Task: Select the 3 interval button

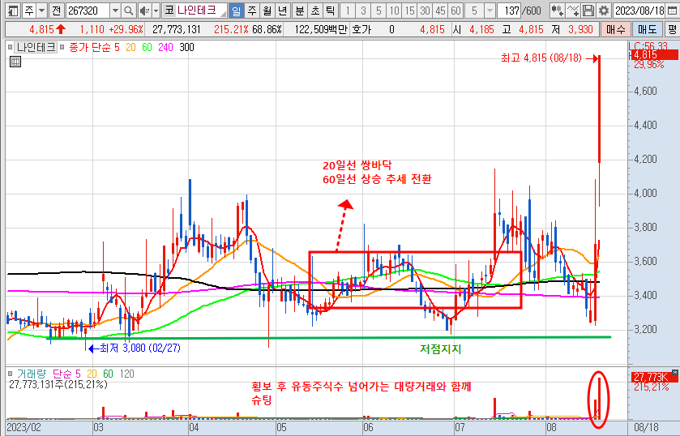Action: (x=363, y=11)
